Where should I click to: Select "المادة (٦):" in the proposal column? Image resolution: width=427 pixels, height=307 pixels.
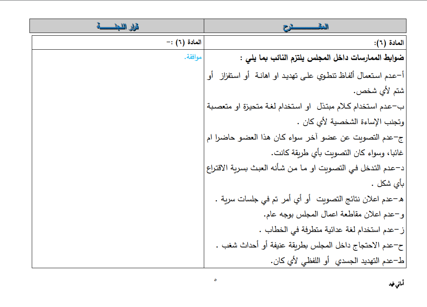click(x=389, y=42)
